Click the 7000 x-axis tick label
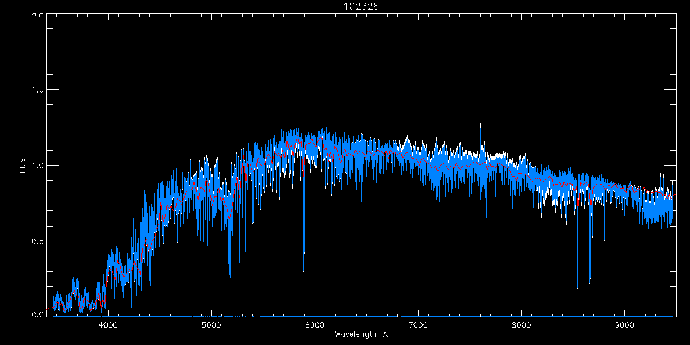Image resolution: width=690 pixels, height=345 pixels. tap(418, 325)
